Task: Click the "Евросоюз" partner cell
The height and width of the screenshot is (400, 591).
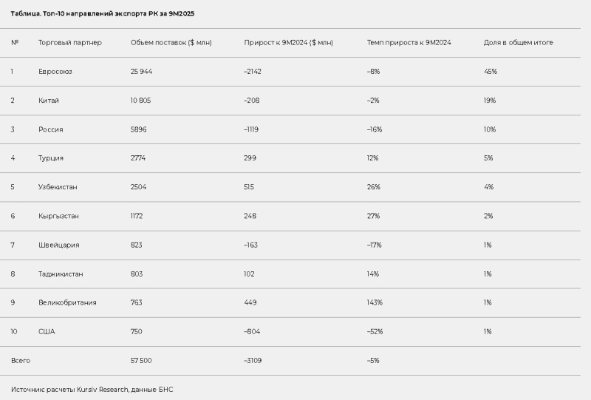Action: [55, 72]
